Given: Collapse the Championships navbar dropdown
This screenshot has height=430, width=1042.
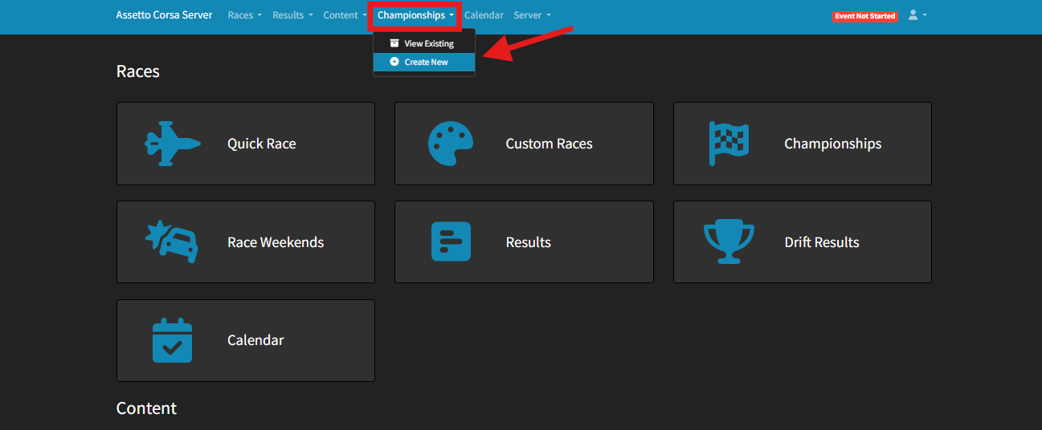Looking at the screenshot, I should [415, 15].
